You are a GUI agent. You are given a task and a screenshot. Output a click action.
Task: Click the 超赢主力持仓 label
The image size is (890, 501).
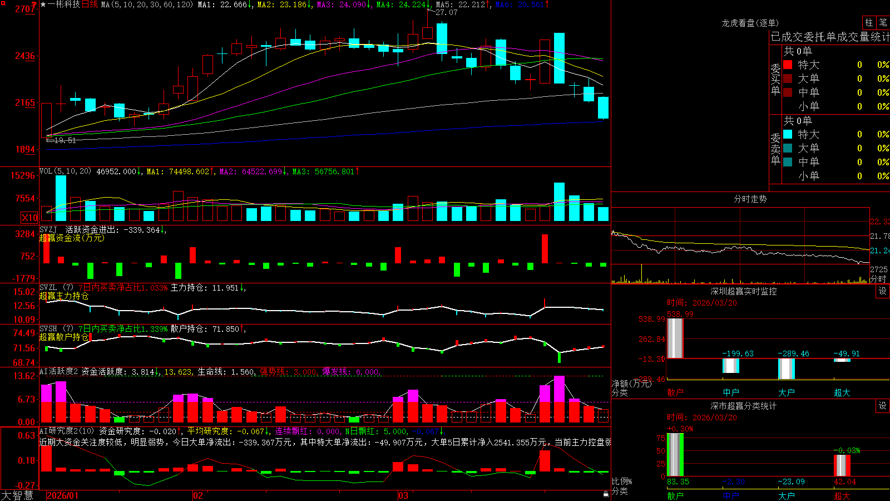64,296
